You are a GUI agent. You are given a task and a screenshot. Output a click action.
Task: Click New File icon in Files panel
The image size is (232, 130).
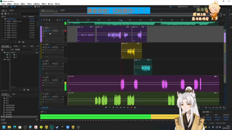pos(9,14)
